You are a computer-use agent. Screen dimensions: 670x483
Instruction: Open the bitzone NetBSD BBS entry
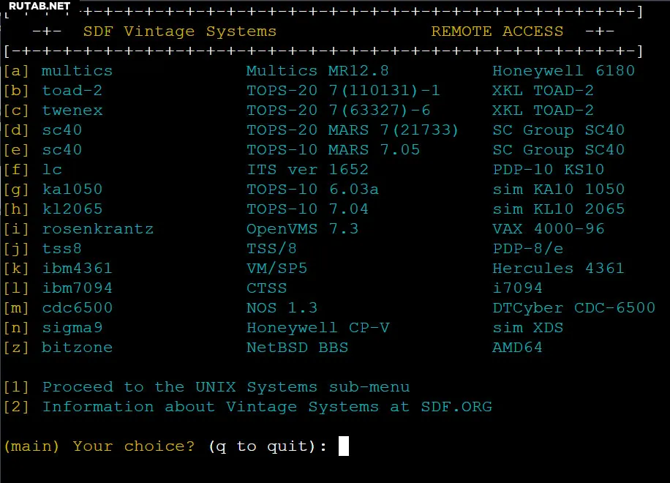77,348
